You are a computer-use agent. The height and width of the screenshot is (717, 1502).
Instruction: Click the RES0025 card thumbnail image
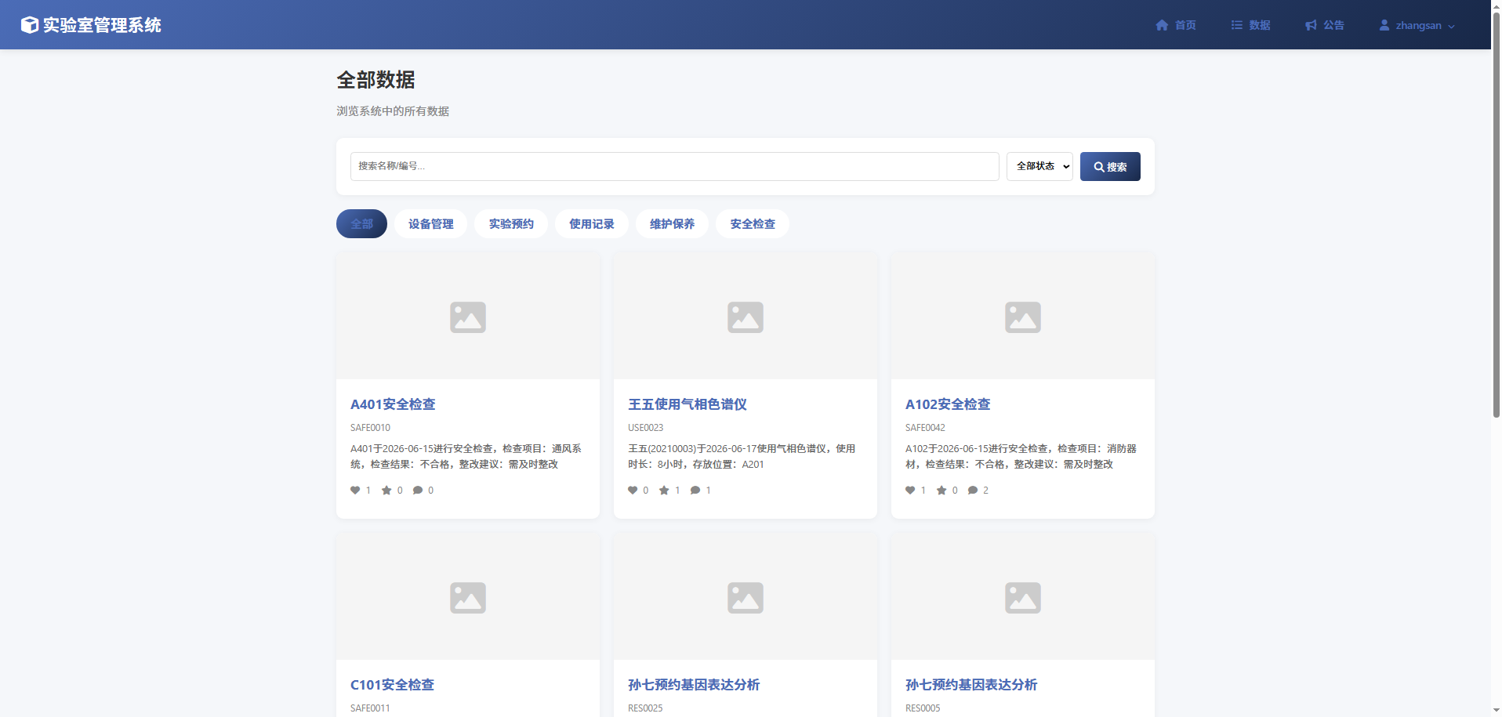(x=746, y=597)
